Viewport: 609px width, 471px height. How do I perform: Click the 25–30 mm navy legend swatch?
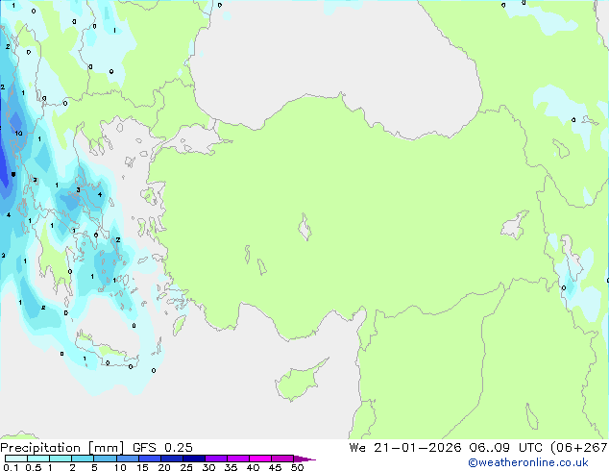tap(194, 459)
